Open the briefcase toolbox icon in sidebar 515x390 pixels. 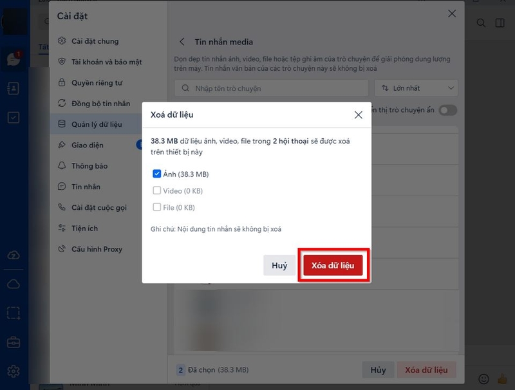click(13, 342)
